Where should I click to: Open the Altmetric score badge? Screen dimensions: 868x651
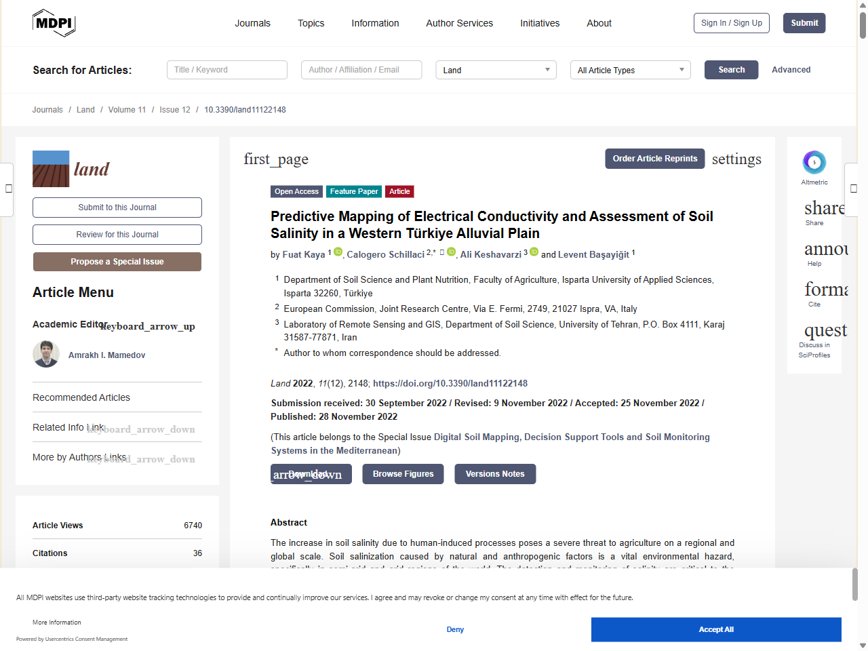tap(814, 163)
